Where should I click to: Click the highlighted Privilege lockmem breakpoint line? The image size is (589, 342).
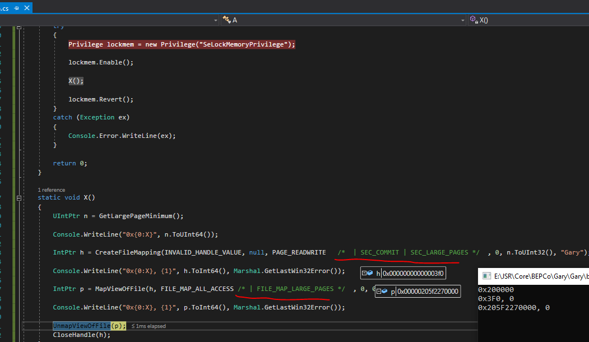coord(182,44)
